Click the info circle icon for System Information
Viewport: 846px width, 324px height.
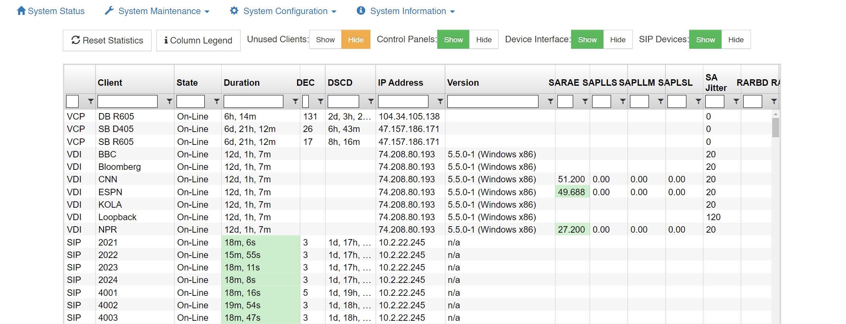coord(361,11)
